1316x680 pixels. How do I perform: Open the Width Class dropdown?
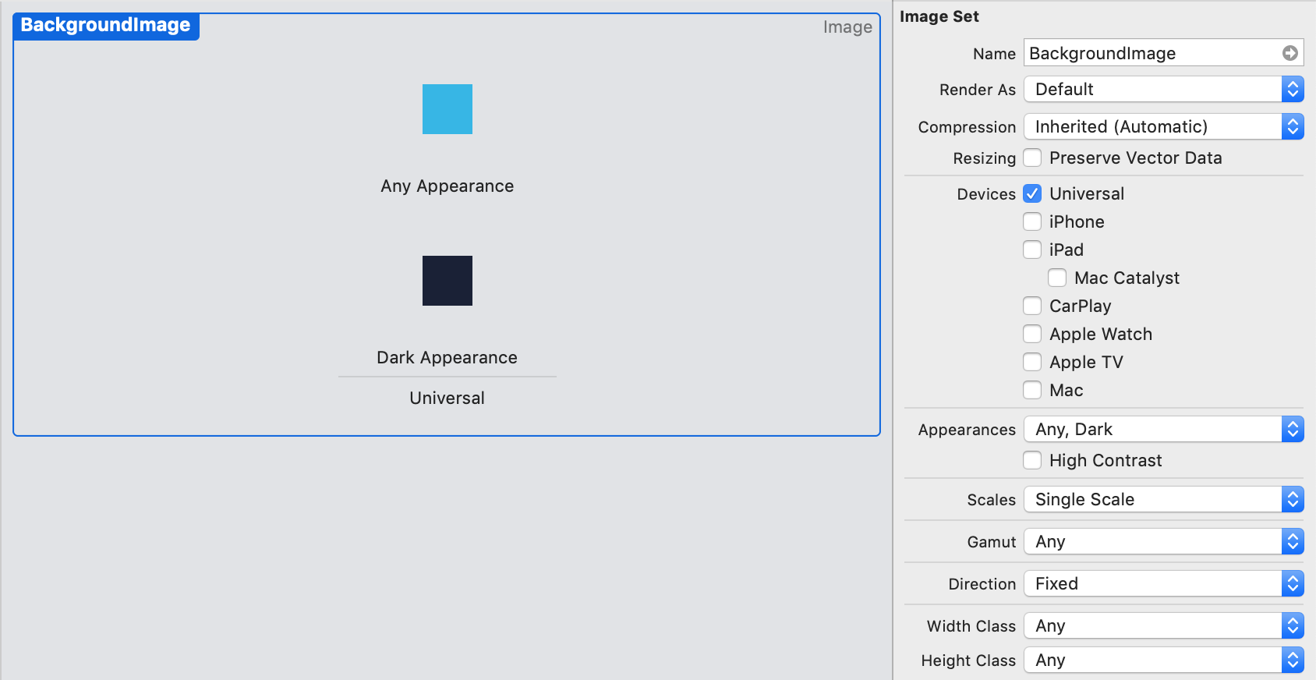click(x=1164, y=625)
